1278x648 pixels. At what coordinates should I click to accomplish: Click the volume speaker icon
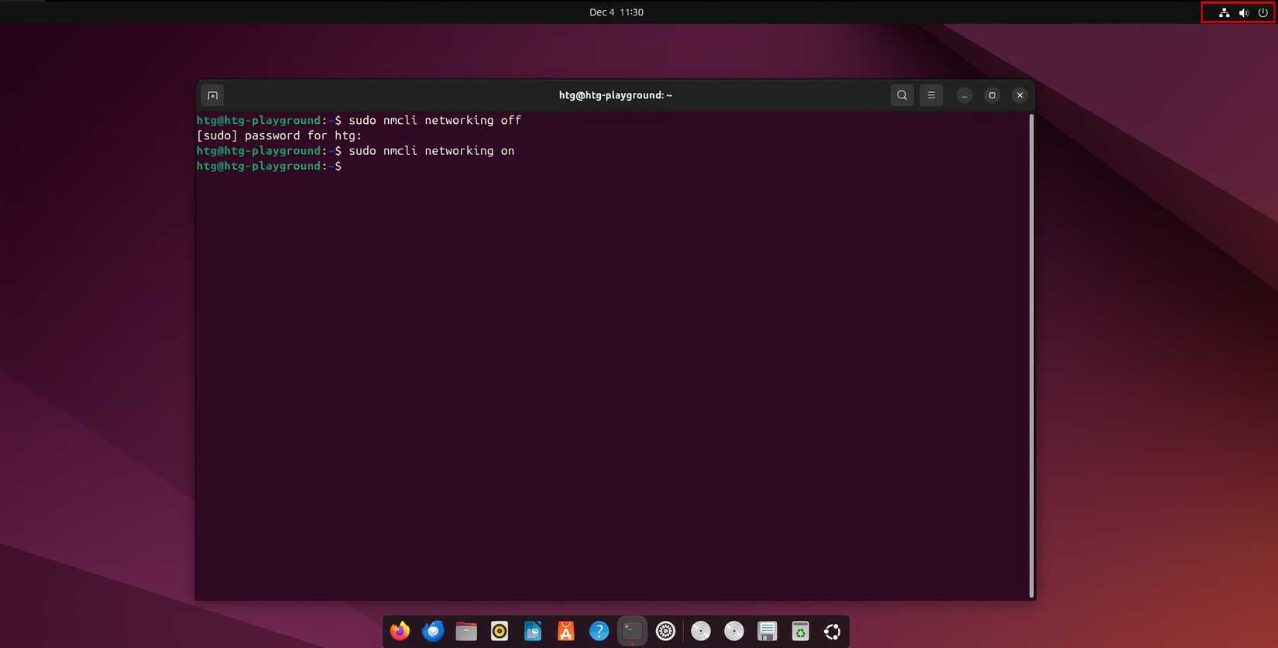[1243, 12]
